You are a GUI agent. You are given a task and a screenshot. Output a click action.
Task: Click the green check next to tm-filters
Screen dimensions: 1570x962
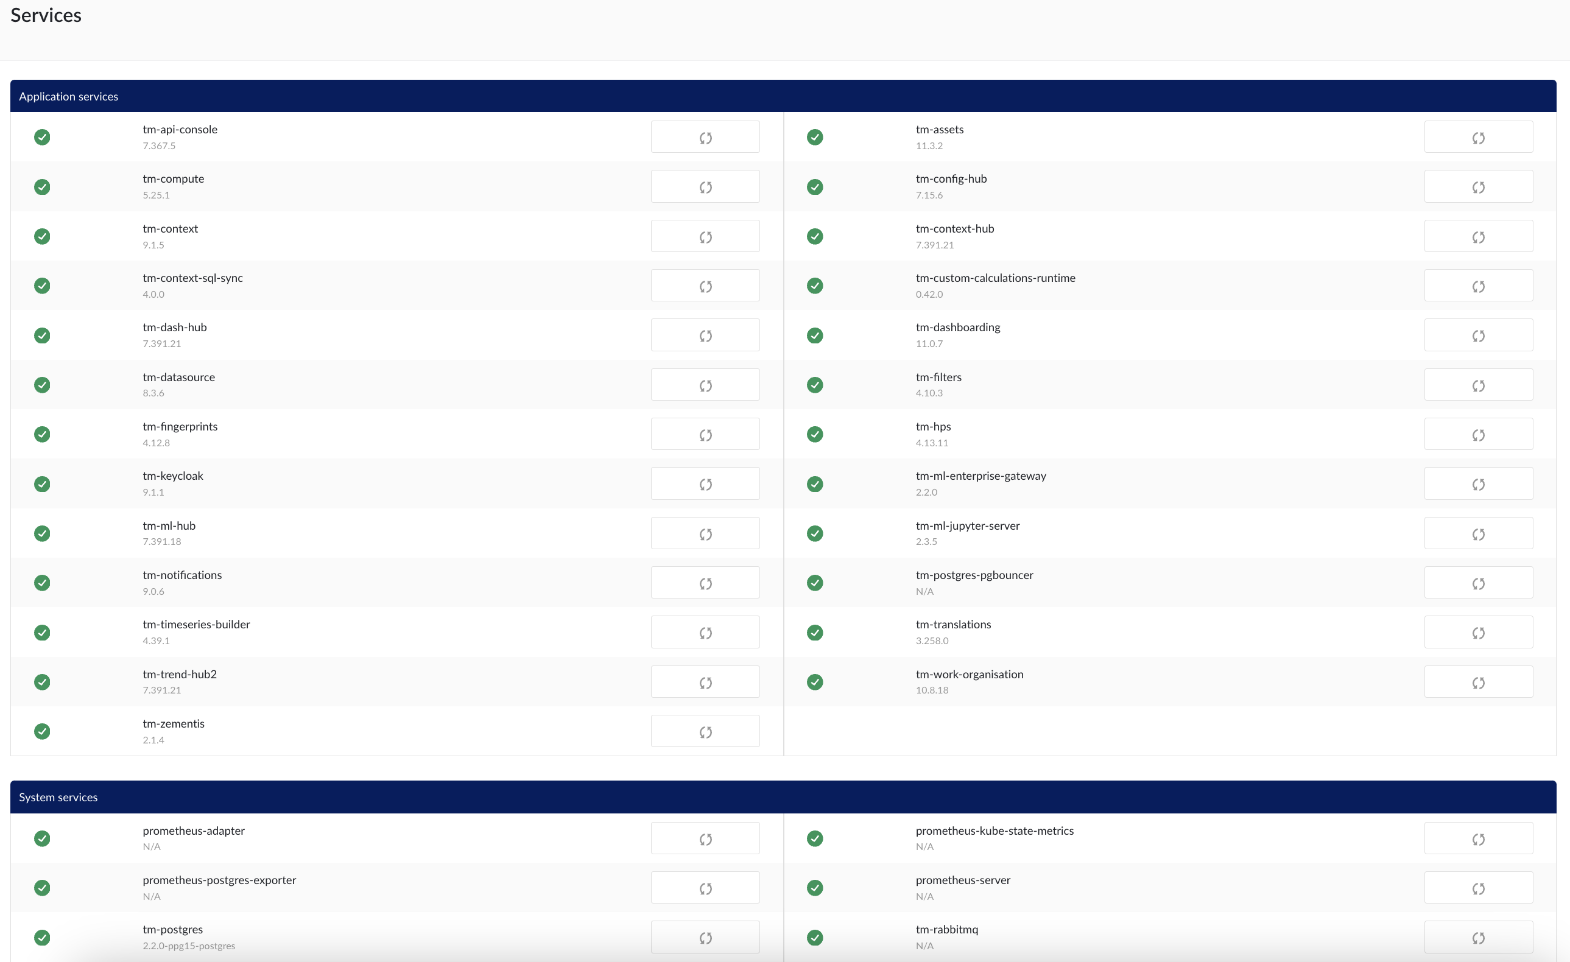(814, 385)
